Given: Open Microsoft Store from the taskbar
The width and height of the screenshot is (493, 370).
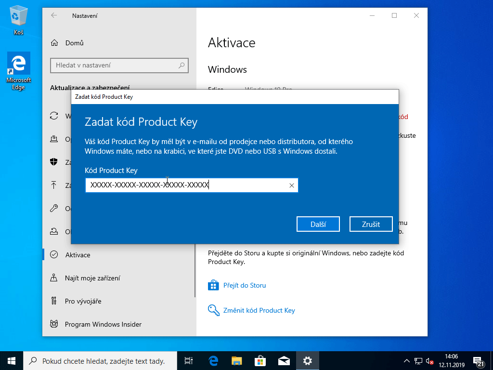Looking at the screenshot, I should [260, 361].
